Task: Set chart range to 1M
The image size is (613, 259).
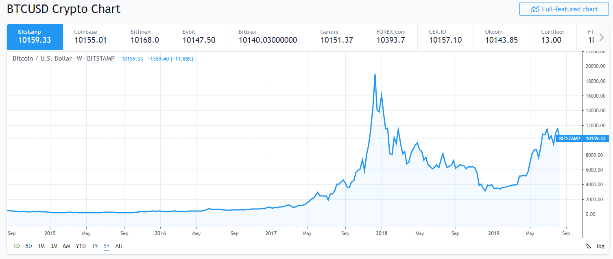Action: [x=41, y=246]
